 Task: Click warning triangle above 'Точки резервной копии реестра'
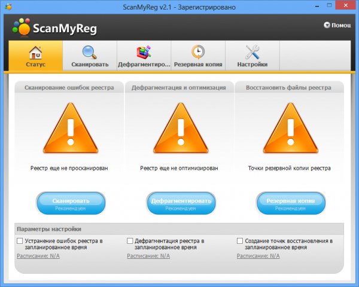tap(291, 128)
